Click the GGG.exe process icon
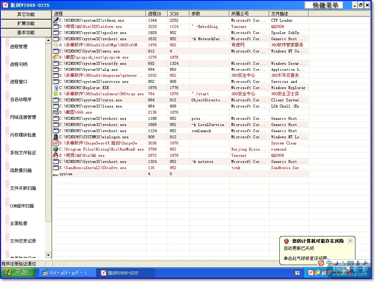375x282 pixels. coord(55,112)
